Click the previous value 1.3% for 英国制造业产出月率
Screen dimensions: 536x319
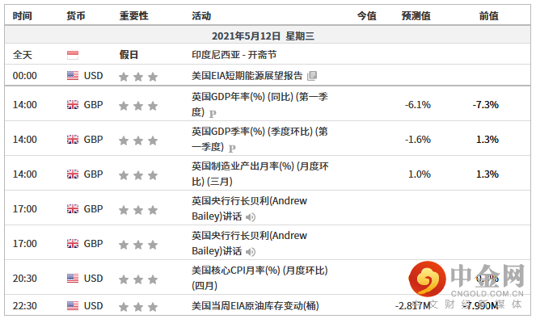tap(487, 174)
